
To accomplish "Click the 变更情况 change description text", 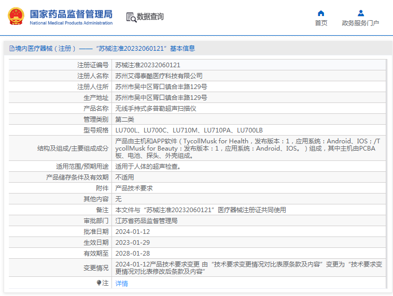I will tap(249, 268).
